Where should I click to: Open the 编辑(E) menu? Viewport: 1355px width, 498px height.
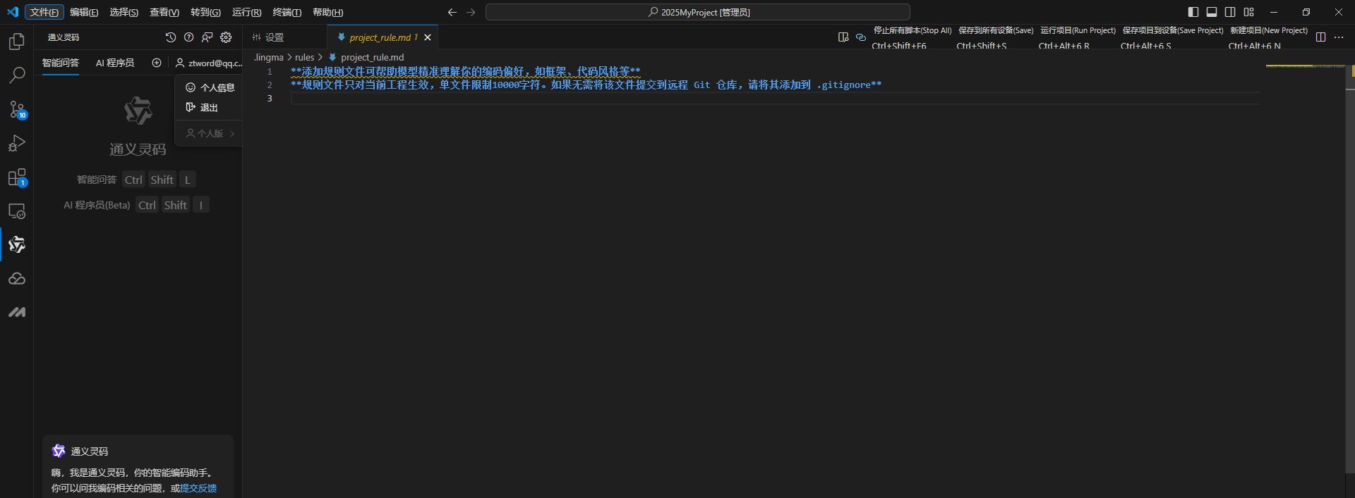84,12
